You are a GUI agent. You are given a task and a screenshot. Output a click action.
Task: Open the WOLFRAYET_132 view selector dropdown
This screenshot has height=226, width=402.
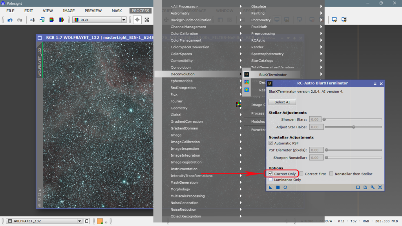(44, 221)
